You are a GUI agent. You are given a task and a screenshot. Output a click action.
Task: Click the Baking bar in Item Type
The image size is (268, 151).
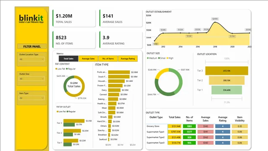[113, 99]
